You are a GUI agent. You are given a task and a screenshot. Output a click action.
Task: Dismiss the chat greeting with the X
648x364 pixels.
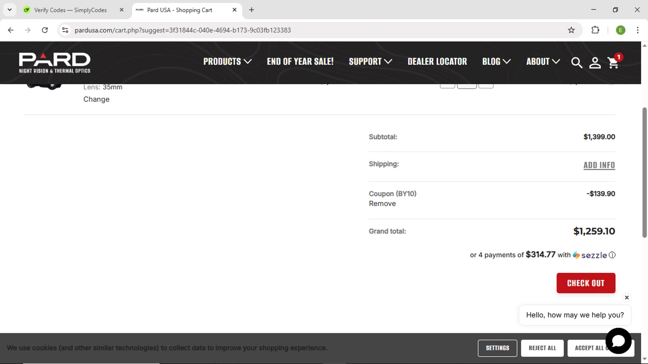click(x=627, y=298)
